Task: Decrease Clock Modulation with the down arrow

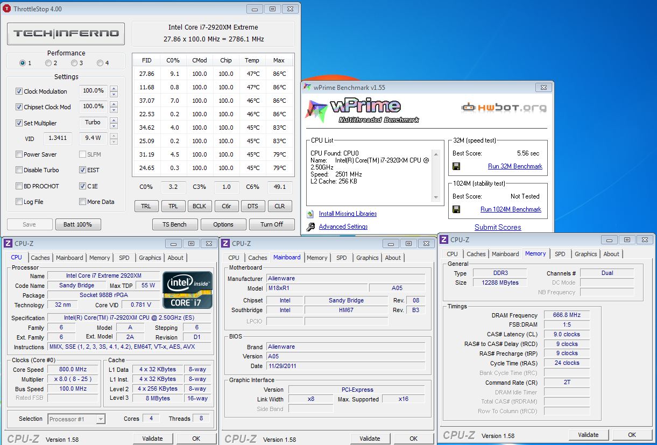Action: pos(114,95)
